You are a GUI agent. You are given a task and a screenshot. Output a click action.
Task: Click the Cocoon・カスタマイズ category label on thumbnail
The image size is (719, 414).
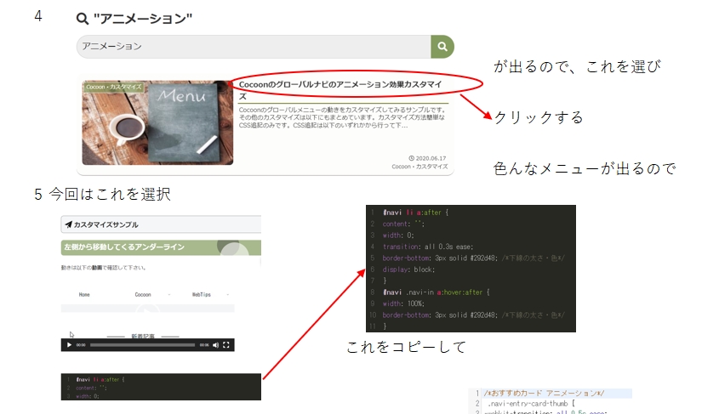[x=114, y=87]
